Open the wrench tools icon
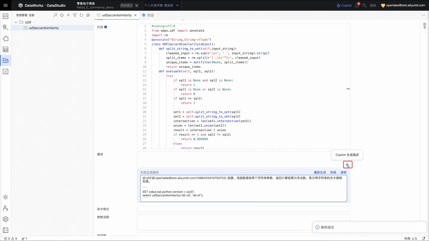Screen dimensions: 429x241 (x=364, y=5)
